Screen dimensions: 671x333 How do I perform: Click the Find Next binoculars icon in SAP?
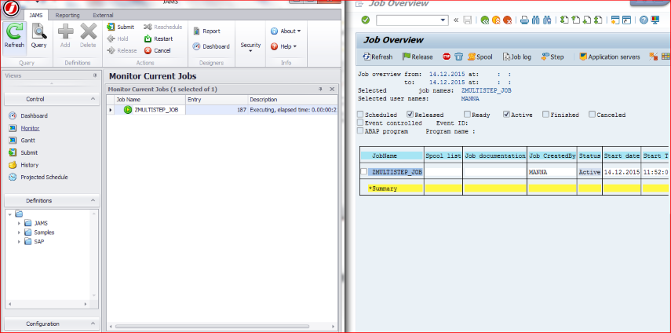pyautogui.click(x=546, y=20)
